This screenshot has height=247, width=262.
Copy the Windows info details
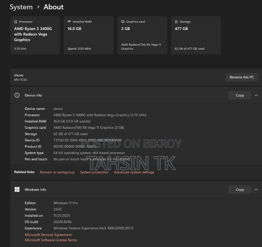pyautogui.click(x=240, y=190)
